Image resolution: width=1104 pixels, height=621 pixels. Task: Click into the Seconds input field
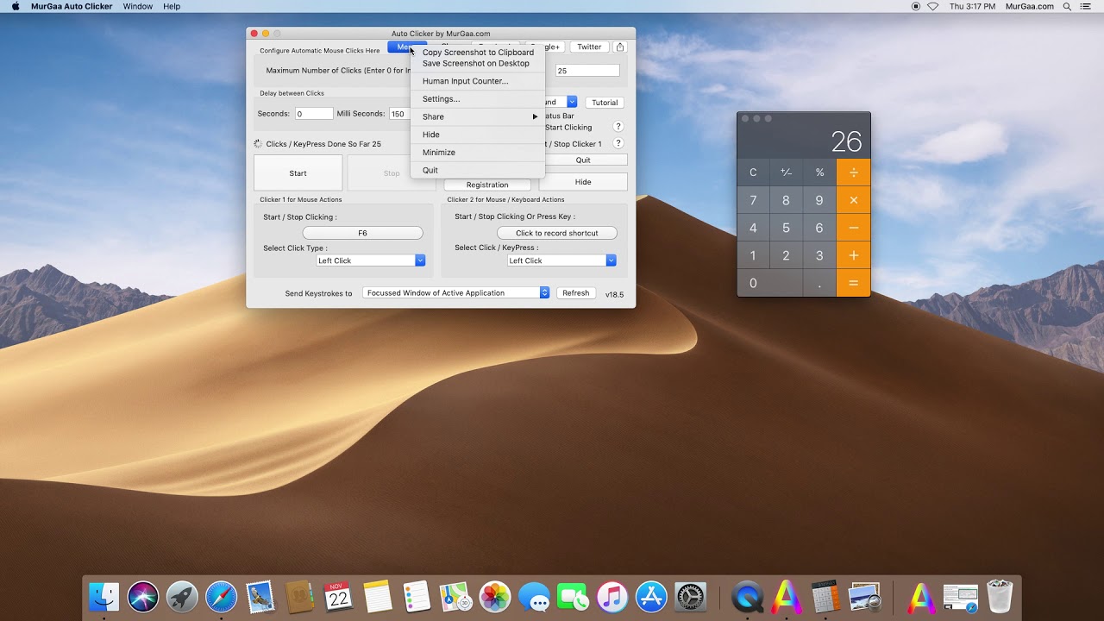coord(314,114)
